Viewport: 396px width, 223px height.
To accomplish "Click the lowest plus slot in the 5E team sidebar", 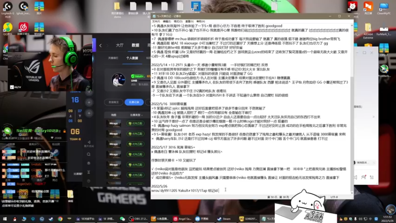I will [x=89, y=113].
